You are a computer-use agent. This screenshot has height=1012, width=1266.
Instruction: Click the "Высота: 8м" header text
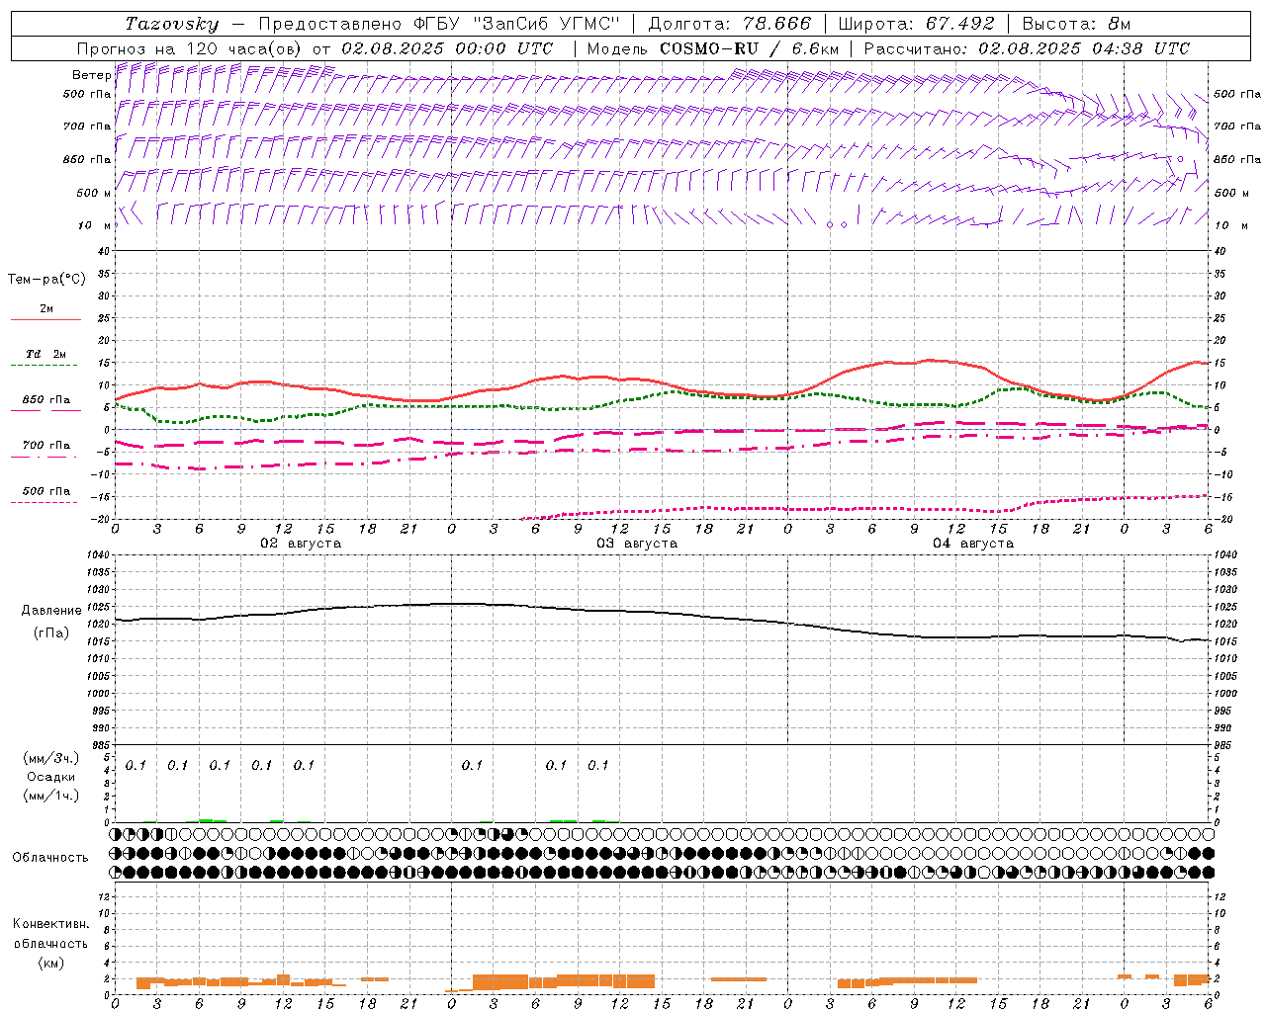[1076, 24]
